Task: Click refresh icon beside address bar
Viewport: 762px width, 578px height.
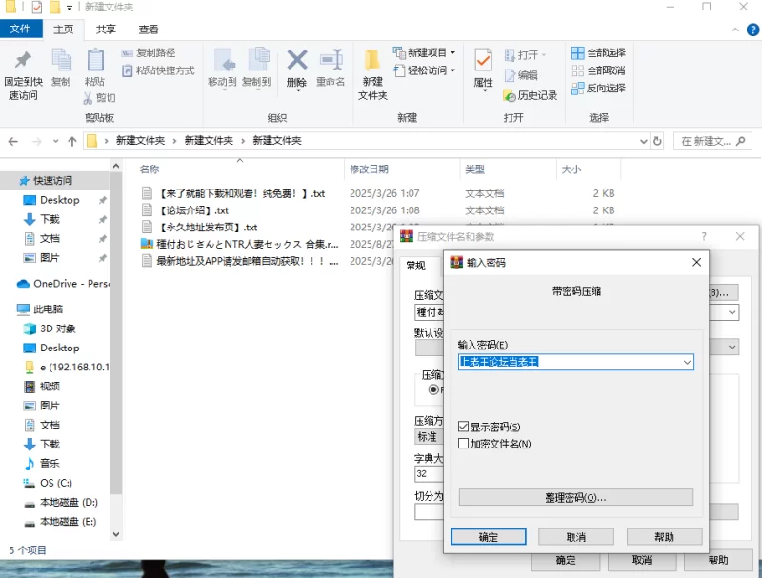Action: (x=657, y=141)
